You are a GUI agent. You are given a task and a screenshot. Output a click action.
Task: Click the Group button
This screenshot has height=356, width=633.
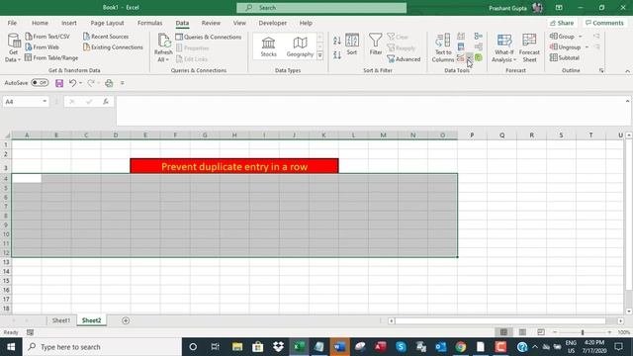(562, 37)
